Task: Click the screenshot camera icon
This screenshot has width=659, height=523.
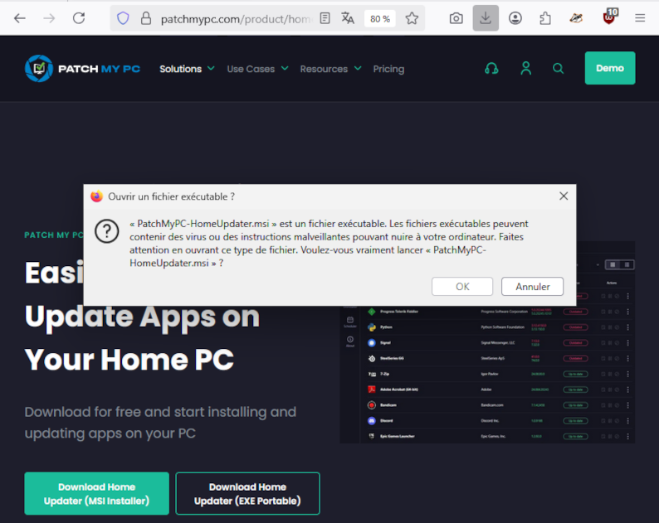Action: point(456,18)
